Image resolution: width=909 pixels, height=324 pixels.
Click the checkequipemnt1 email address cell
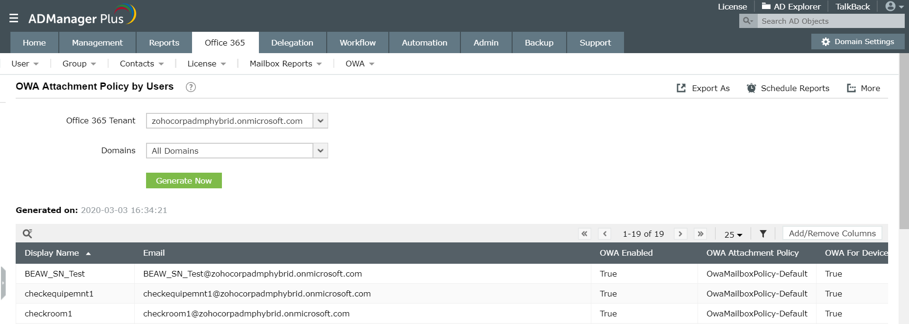(257, 294)
